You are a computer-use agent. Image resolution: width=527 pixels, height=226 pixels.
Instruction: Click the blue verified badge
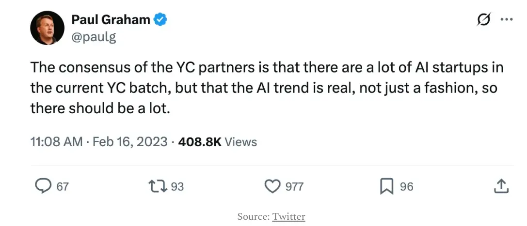[160, 20]
